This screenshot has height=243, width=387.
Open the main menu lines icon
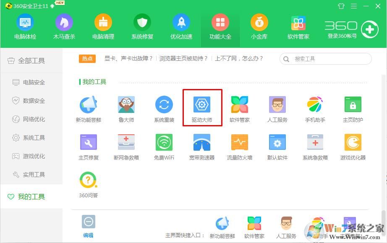(x=354, y=6)
